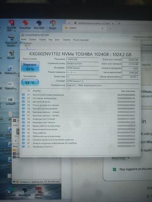Open Google Chrome desktop shortcut
The width and height of the screenshot is (152, 202).
[x=53, y=24]
